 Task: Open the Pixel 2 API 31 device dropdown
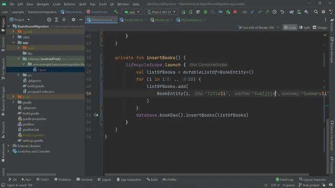point(161,12)
